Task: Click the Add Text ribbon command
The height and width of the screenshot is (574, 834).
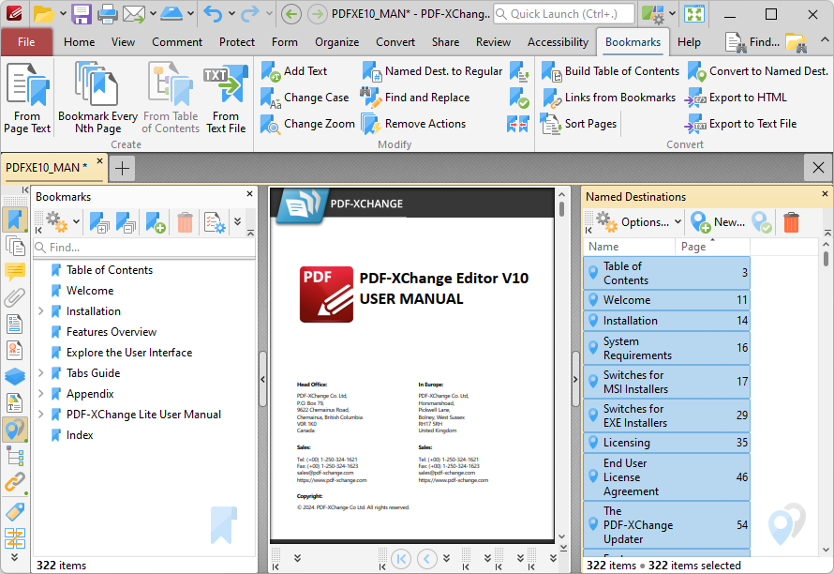Action: click(293, 71)
